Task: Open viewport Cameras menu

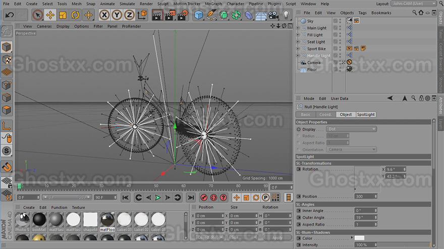Action: [x=44, y=26]
